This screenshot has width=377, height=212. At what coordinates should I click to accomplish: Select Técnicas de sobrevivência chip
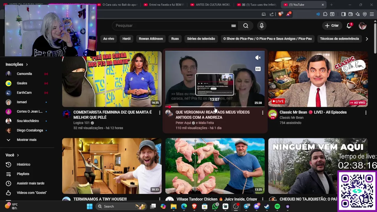pyautogui.click(x=339, y=39)
